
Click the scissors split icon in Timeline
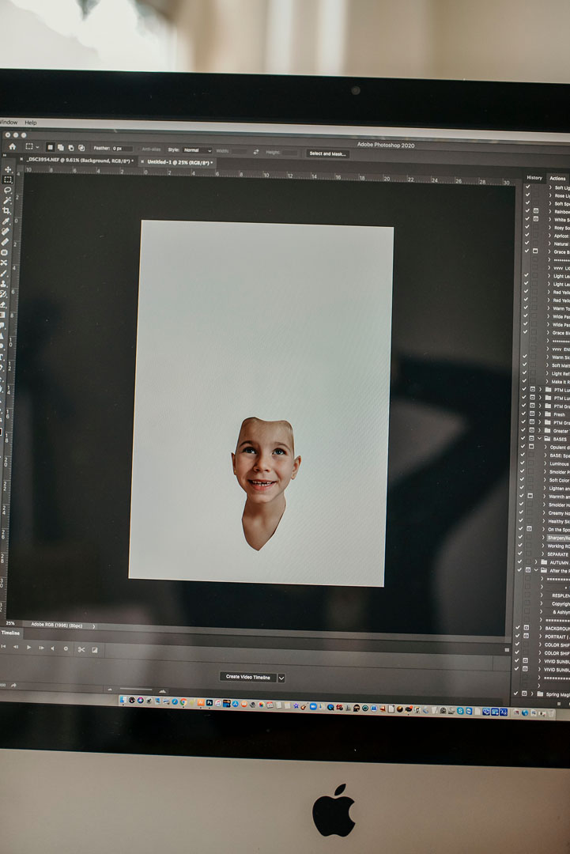coord(81,649)
